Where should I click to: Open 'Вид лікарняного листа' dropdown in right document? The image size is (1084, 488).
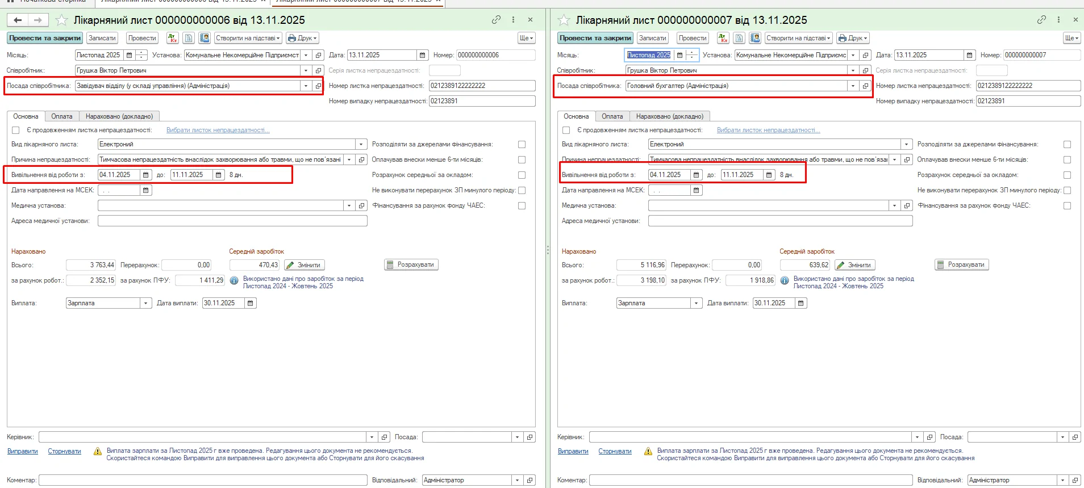(907, 144)
